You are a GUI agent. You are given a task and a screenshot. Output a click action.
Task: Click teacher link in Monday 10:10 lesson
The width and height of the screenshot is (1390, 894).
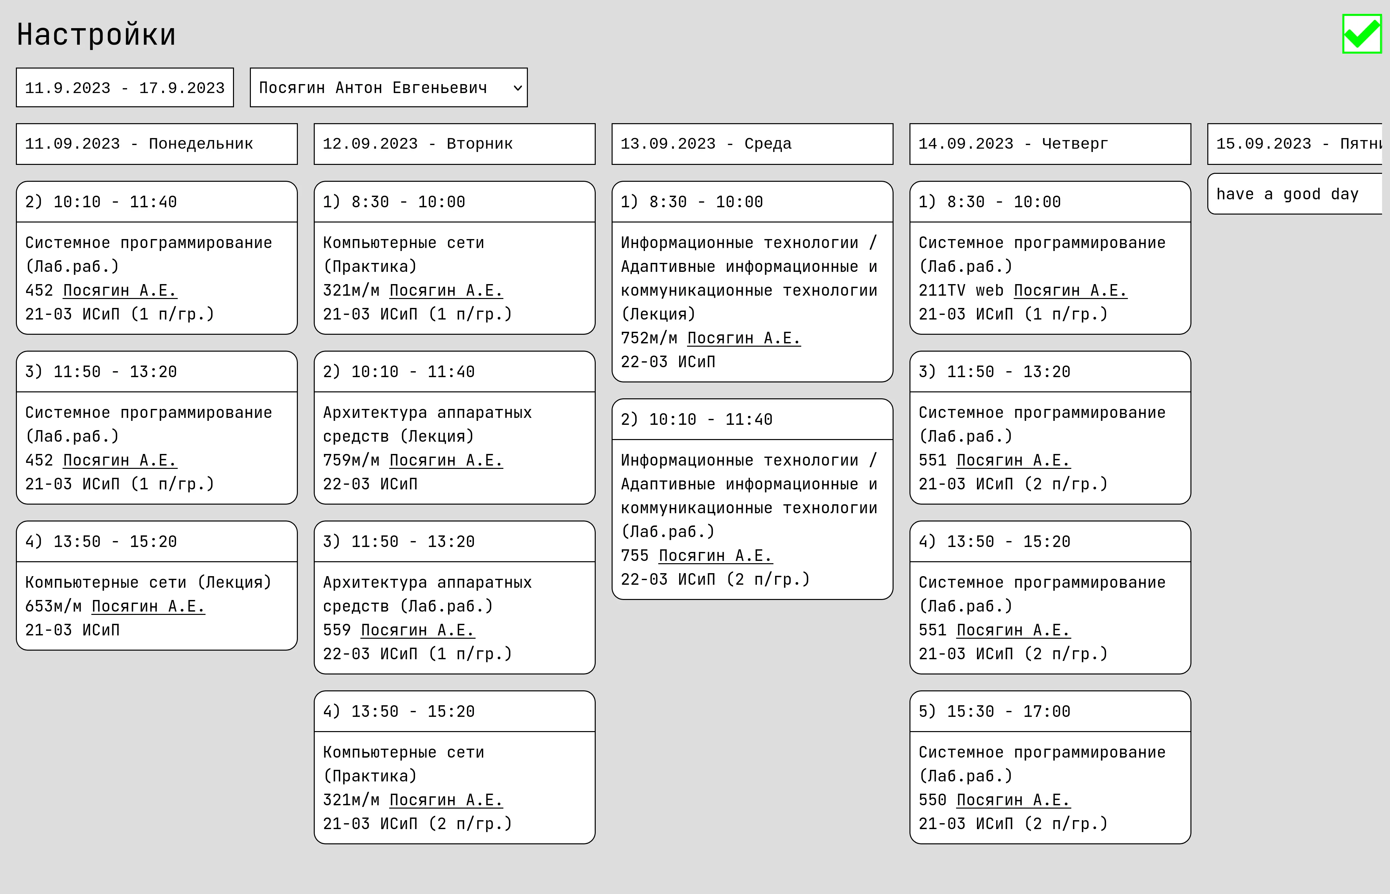pos(119,290)
